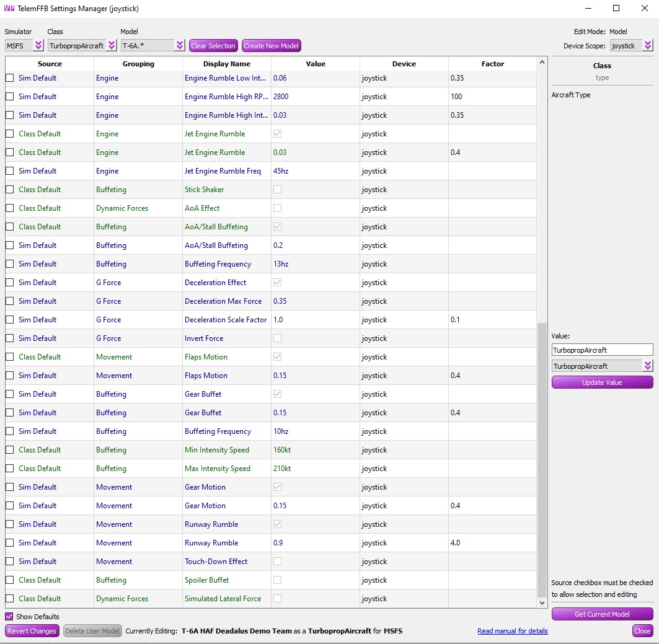Click the Spoiler Buffet display name
This screenshot has height=644, width=659.
(207, 580)
